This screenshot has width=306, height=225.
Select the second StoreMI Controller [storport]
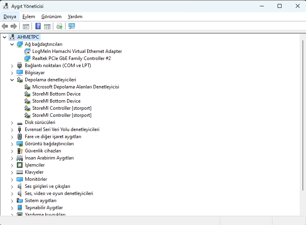62,115
